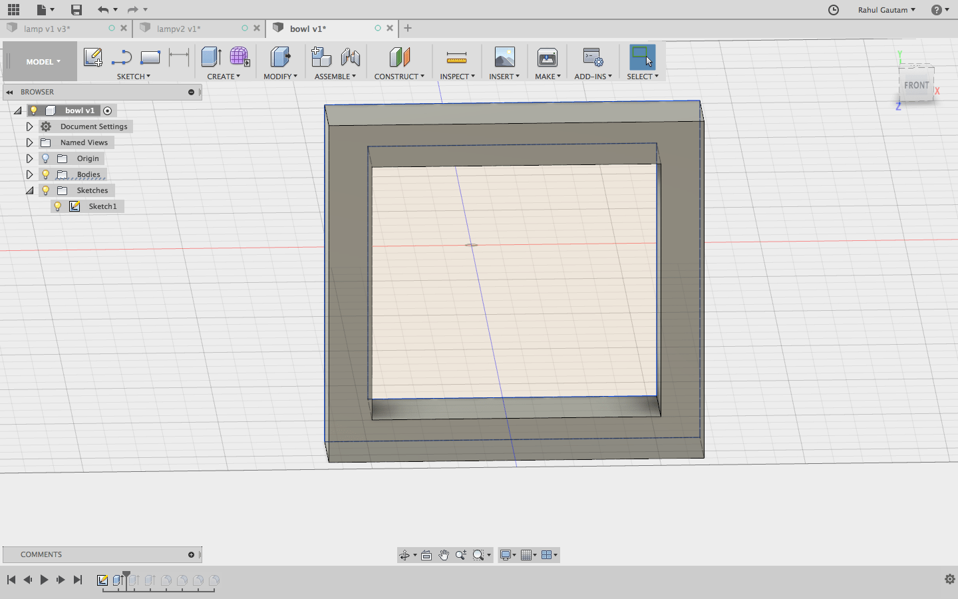Screen dimensions: 958x599
Task: Select the Create Sketch tool
Action: click(92, 57)
